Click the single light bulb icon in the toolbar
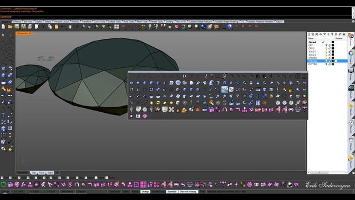The width and height of the screenshot is (355, 200). 150,27
